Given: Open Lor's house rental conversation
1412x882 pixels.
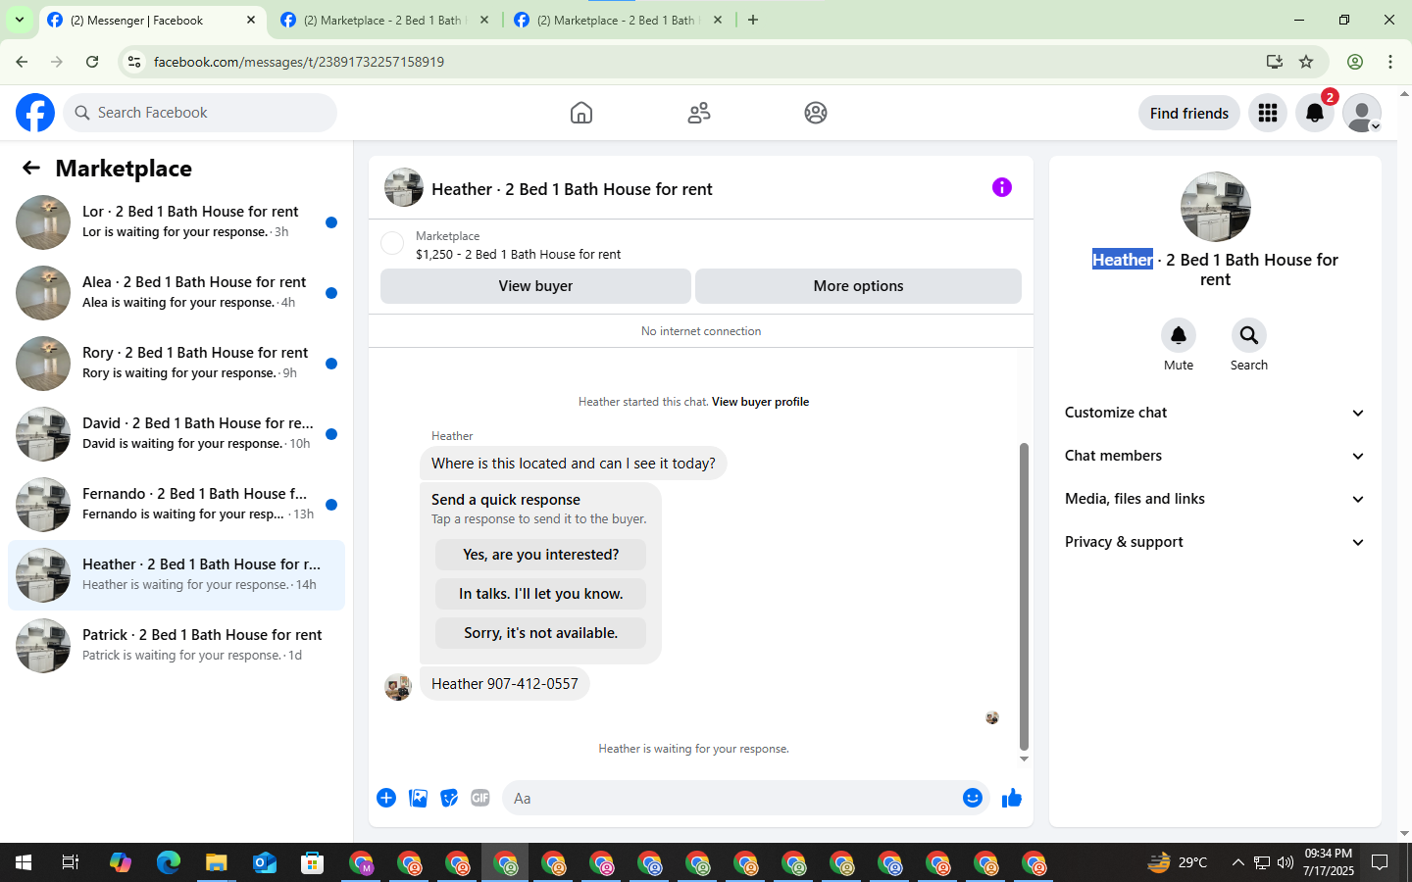Looking at the screenshot, I should pyautogui.click(x=176, y=222).
